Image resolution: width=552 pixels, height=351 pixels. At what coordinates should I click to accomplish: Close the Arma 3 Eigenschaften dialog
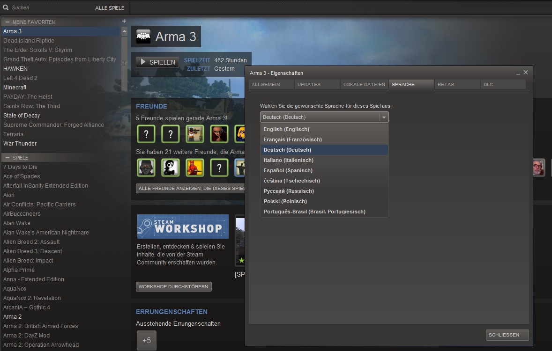click(526, 72)
